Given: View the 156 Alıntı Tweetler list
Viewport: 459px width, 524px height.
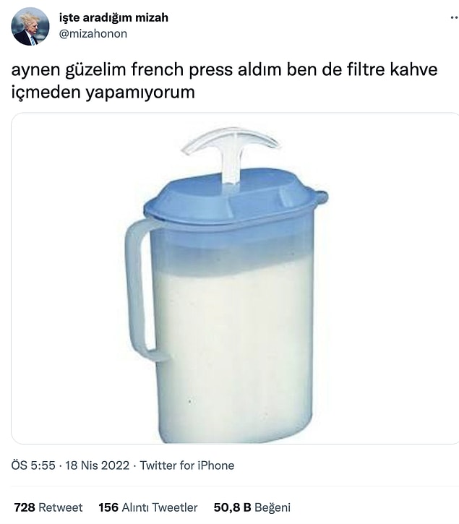Looking at the screenshot, I should click(148, 507).
